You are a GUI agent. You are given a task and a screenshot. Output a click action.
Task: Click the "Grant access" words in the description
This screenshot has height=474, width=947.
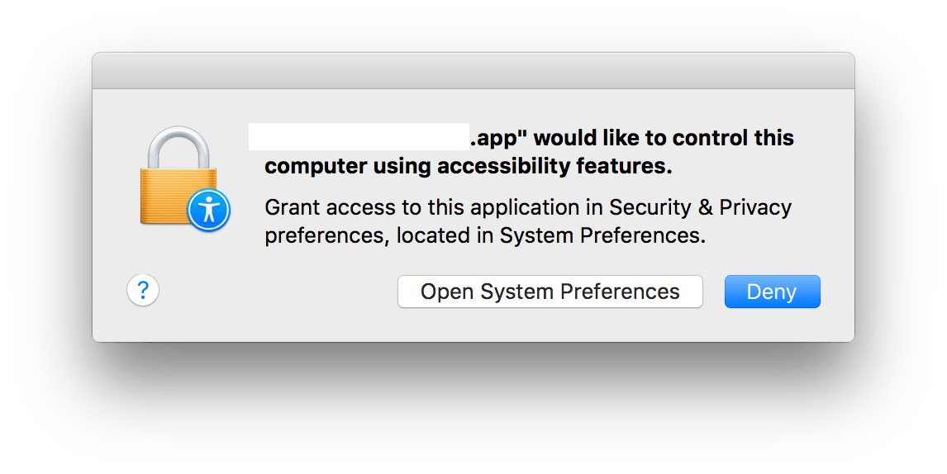[x=324, y=206]
